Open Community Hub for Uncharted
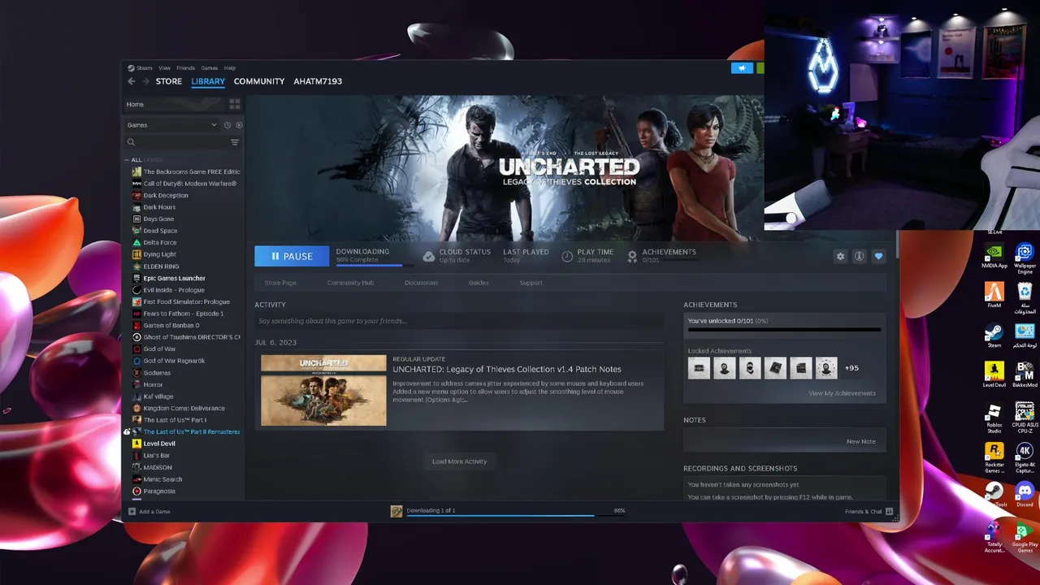 tap(350, 283)
